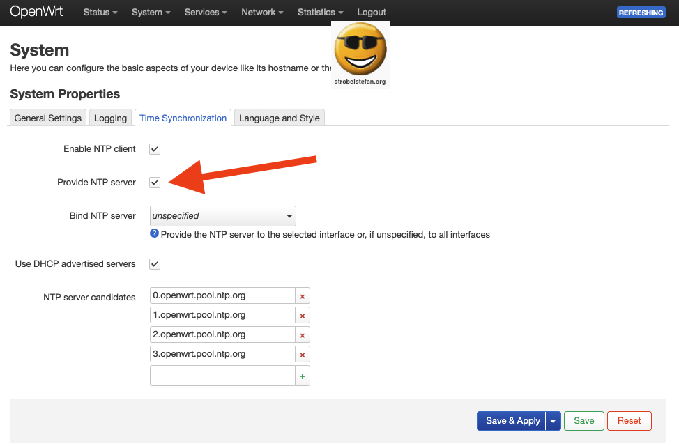Image resolution: width=679 pixels, height=446 pixels.
Task: Expand the Save & Apply arrow menu
Action: click(x=554, y=421)
